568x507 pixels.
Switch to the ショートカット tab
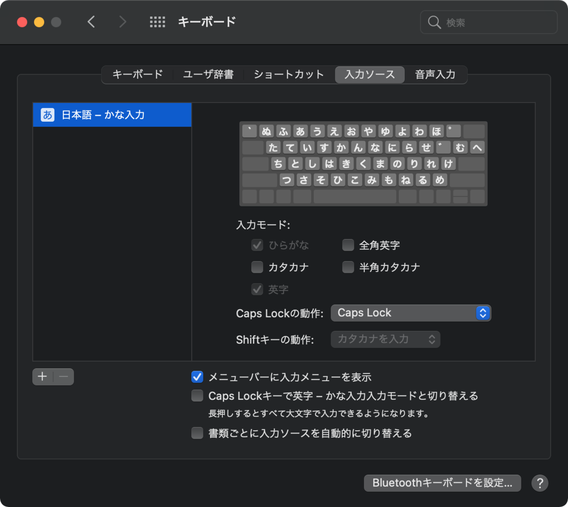click(x=288, y=74)
